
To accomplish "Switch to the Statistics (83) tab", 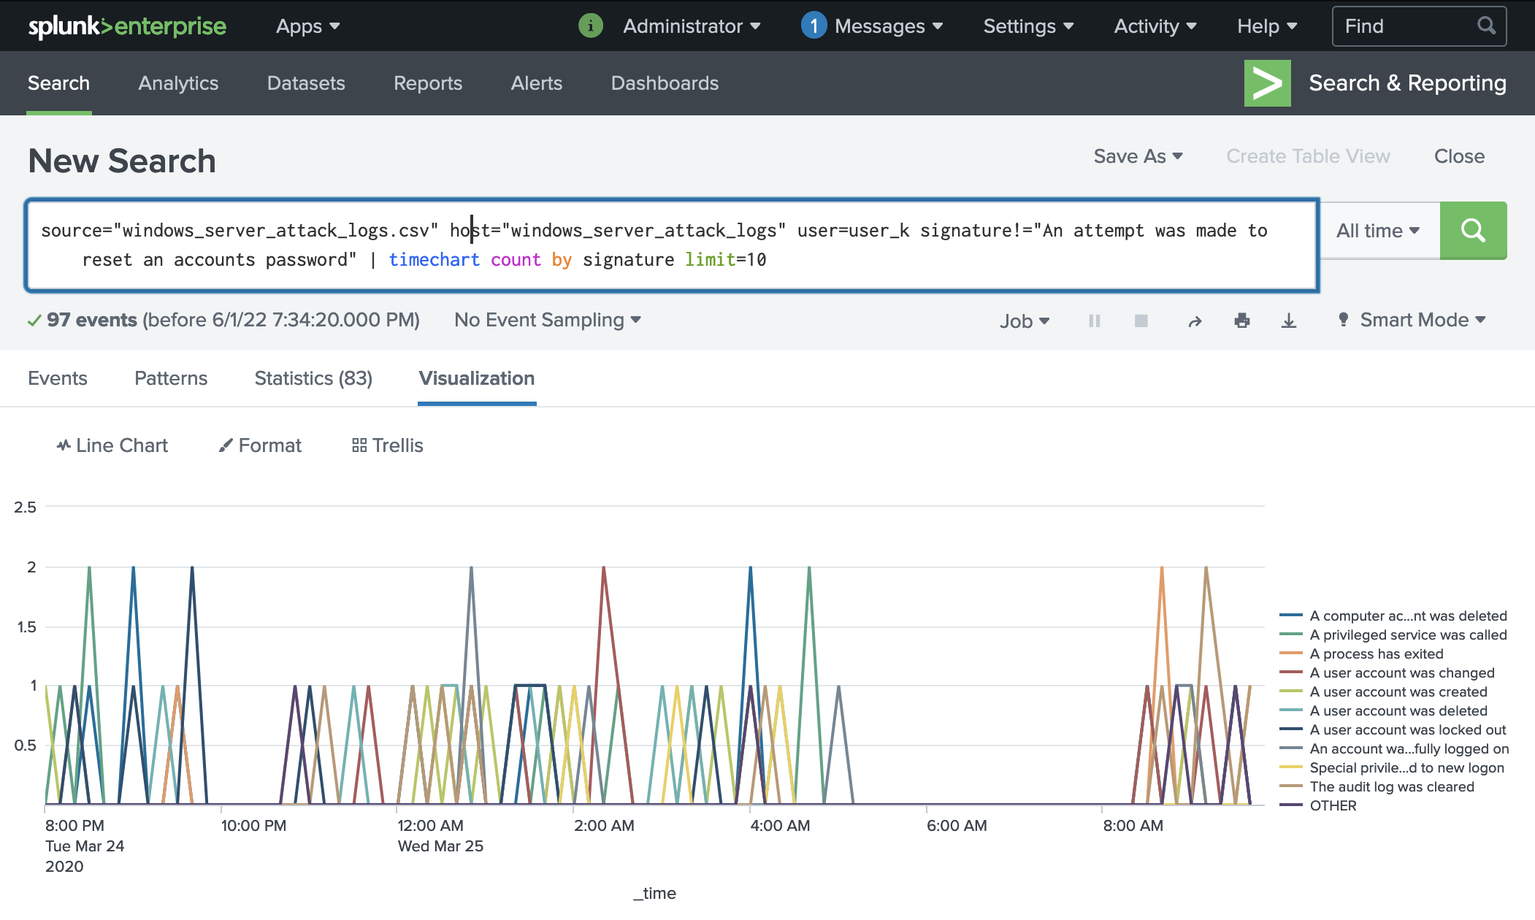I will click(x=313, y=378).
